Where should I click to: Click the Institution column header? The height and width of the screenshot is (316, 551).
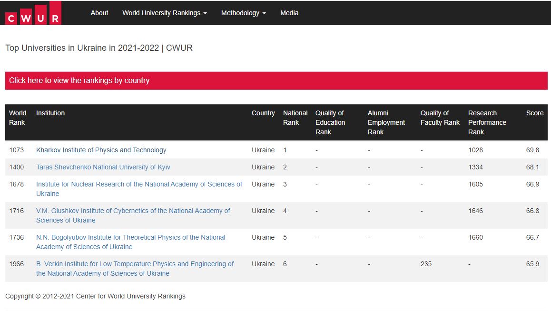[x=50, y=113]
